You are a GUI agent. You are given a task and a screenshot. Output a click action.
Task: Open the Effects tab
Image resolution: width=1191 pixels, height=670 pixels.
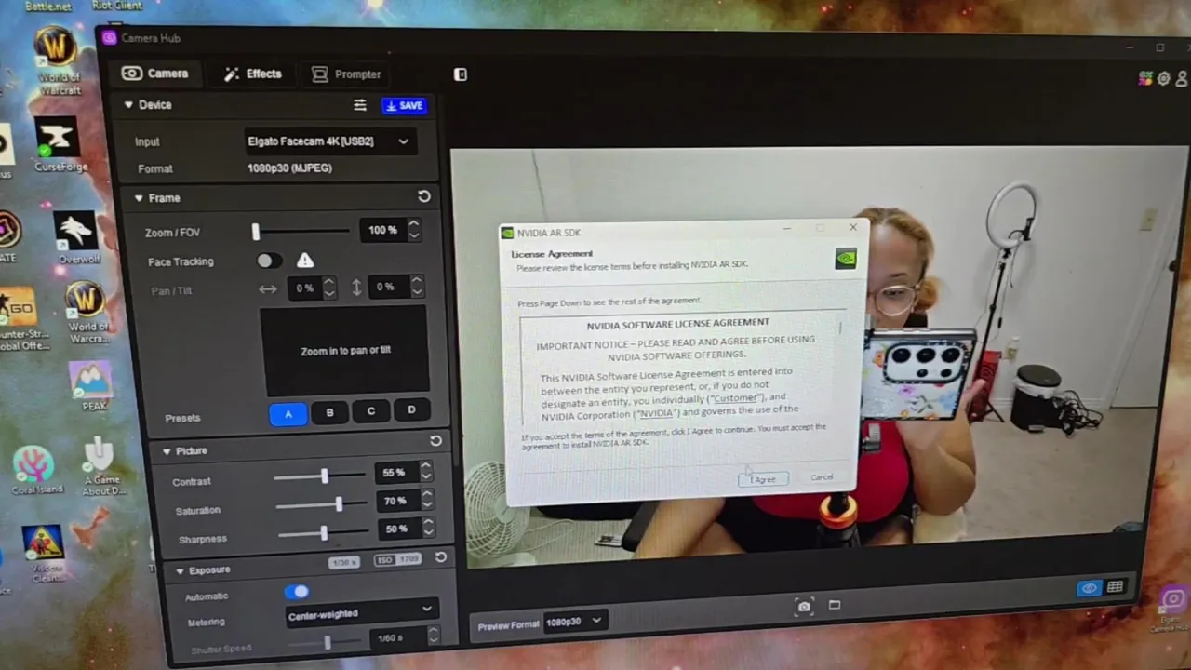[x=252, y=74]
